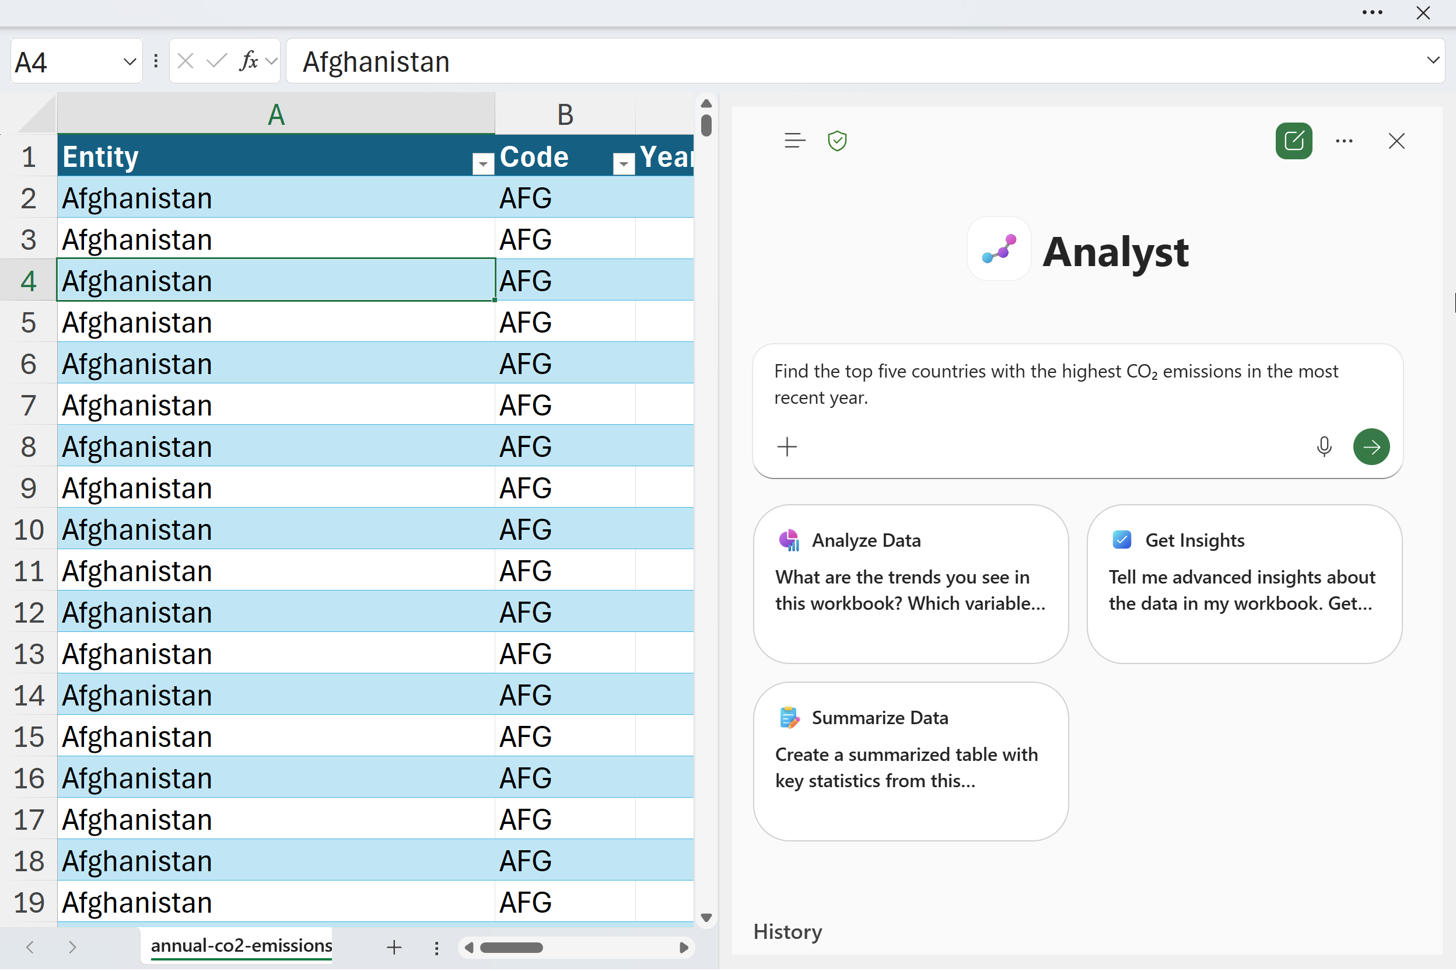Open Analyst pane more options ellipsis
The image size is (1456, 971).
pyautogui.click(x=1344, y=141)
